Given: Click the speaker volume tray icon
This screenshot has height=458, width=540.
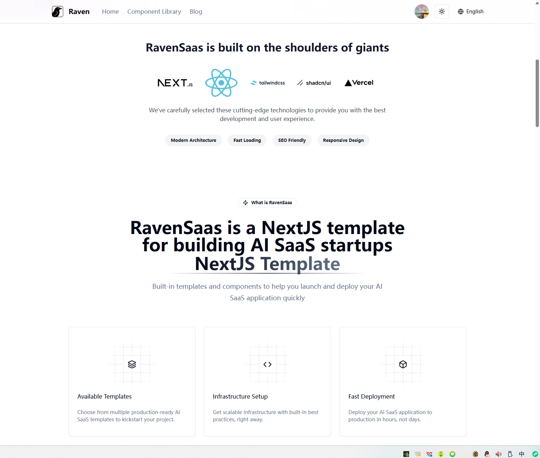Looking at the screenshot, I should (x=499, y=454).
